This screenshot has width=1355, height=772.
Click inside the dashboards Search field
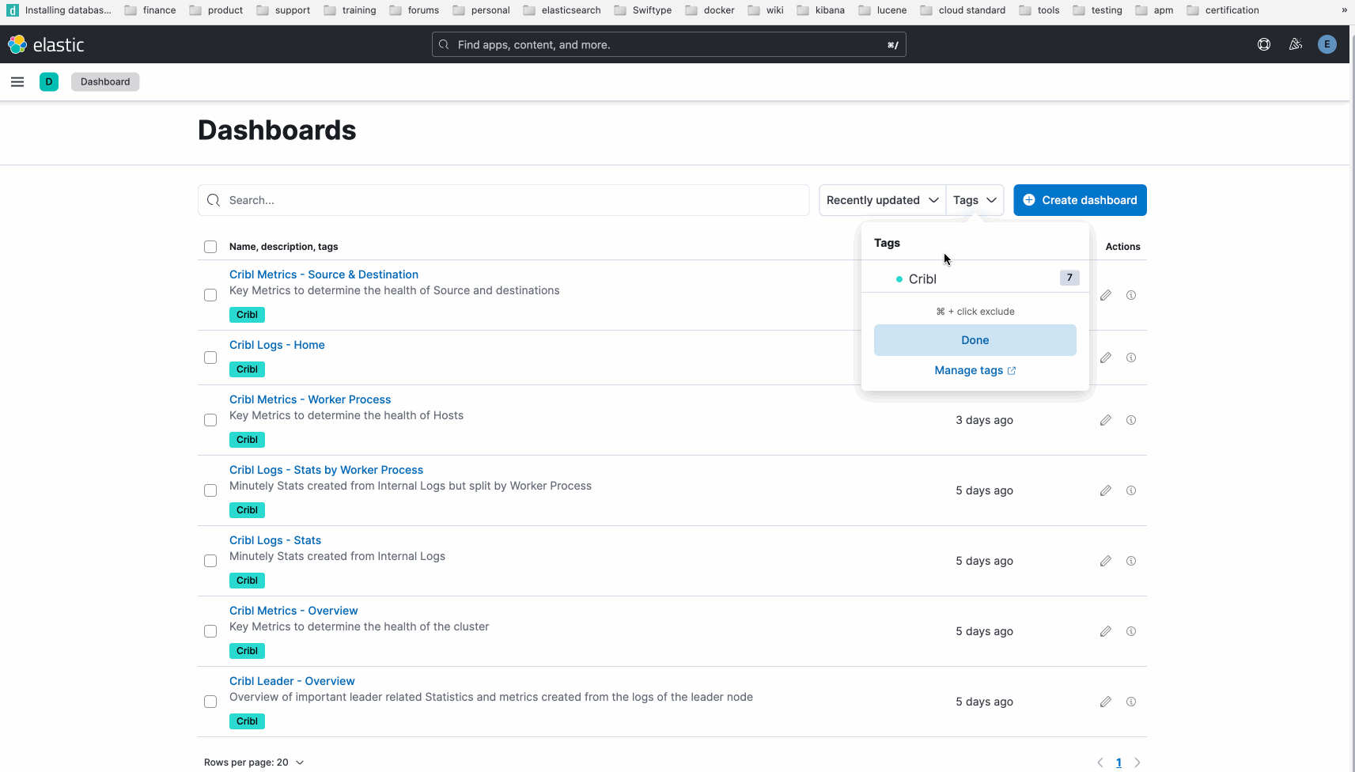click(x=504, y=200)
